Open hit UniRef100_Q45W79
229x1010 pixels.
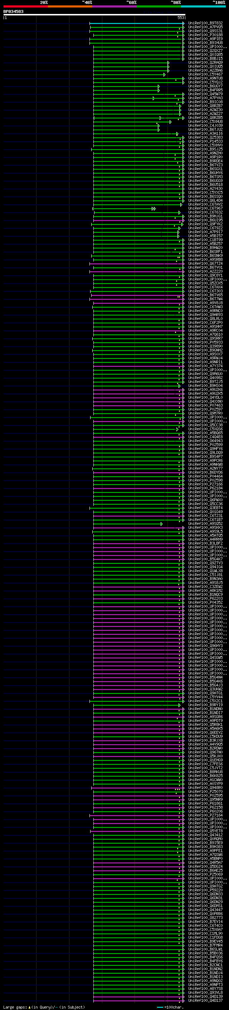pos(205,94)
